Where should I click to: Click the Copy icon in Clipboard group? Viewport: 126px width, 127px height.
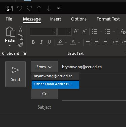point(21,37)
